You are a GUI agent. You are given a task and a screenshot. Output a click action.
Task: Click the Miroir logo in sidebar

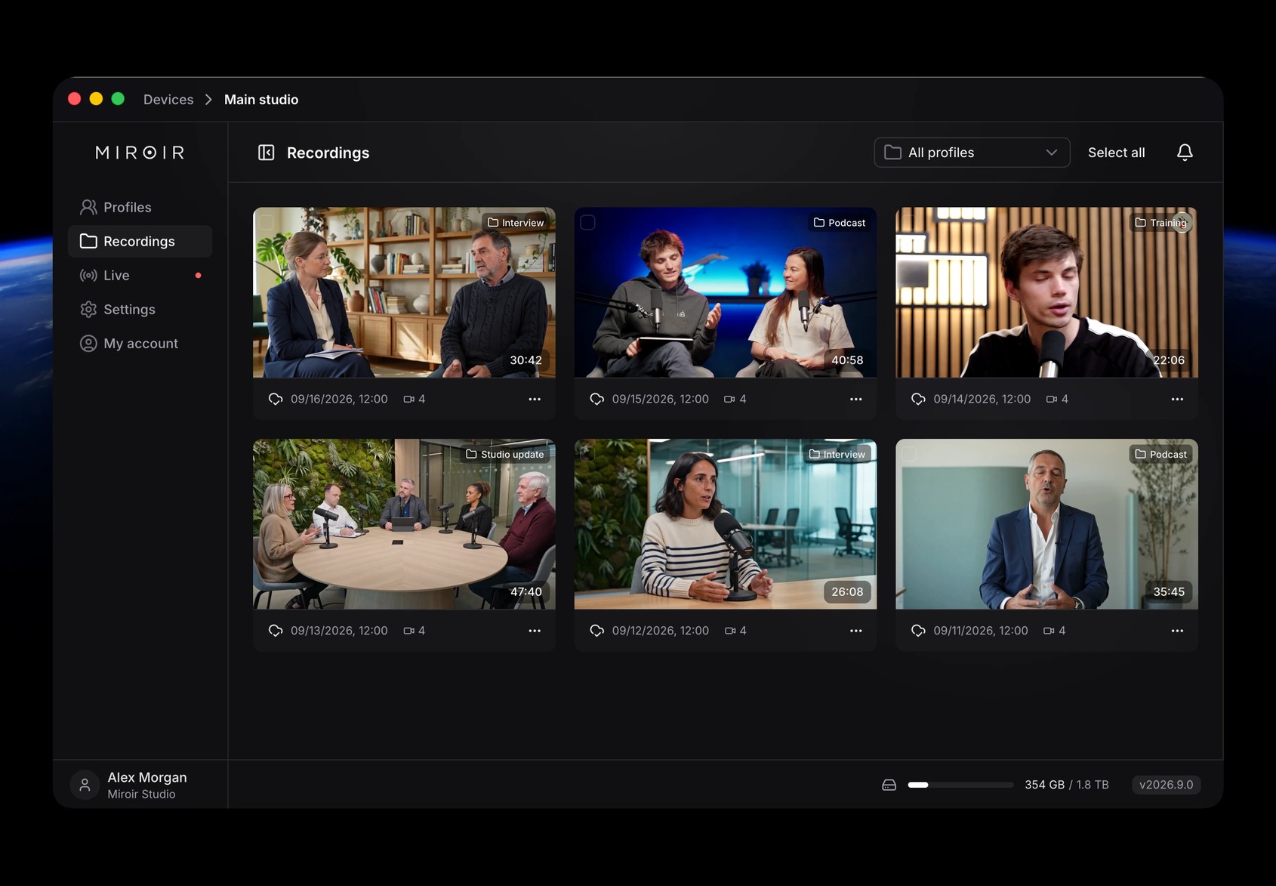pos(140,153)
